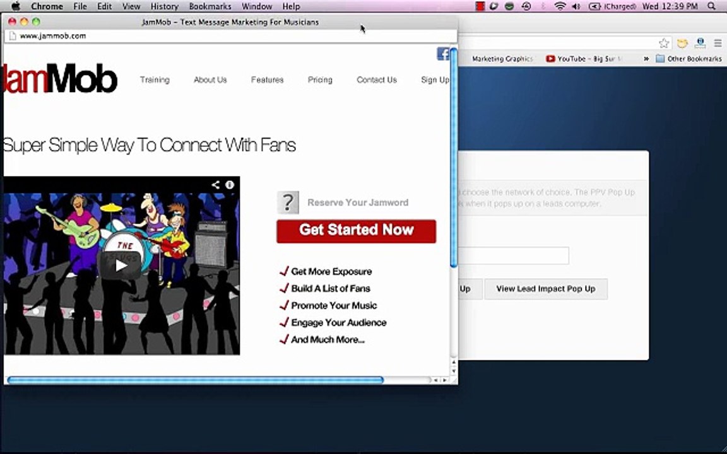The height and width of the screenshot is (454, 727).
Task: Click the 'Get More Exposure' text
Action: tap(331, 272)
